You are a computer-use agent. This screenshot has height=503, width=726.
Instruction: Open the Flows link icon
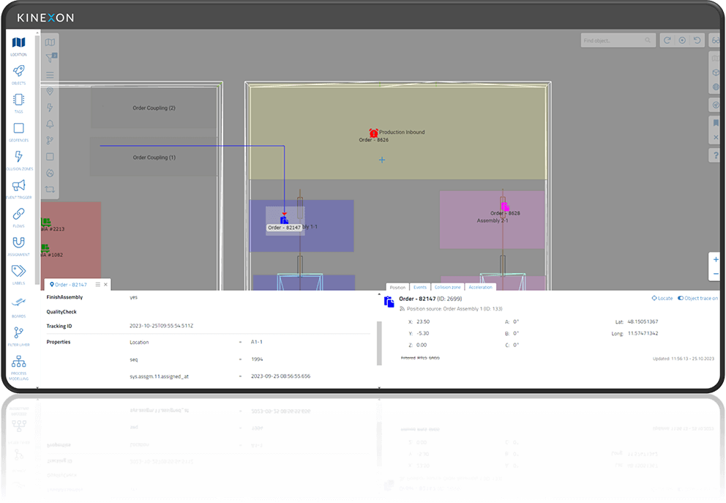pyautogui.click(x=18, y=215)
